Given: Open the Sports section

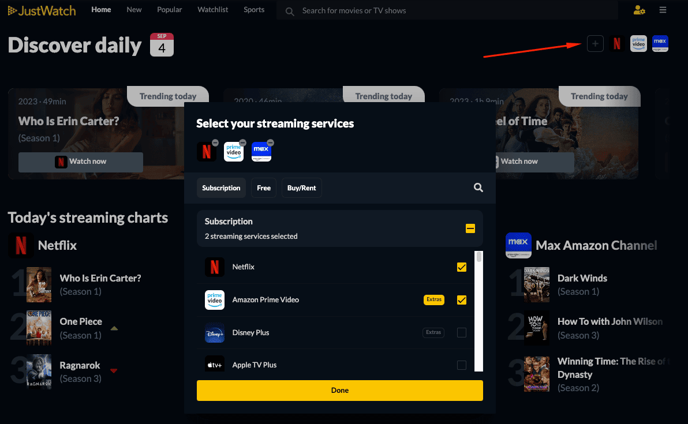Looking at the screenshot, I should 254,10.
